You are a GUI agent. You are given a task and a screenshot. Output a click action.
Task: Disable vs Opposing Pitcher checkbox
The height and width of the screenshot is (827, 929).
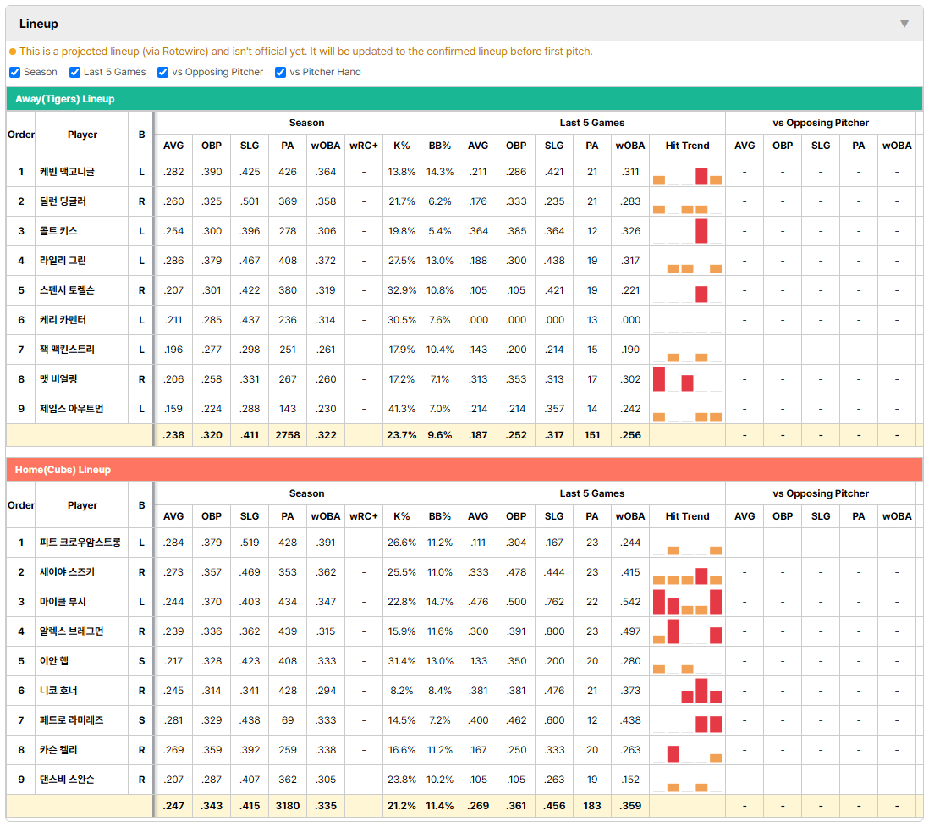pyautogui.click(x=162, y=72)
